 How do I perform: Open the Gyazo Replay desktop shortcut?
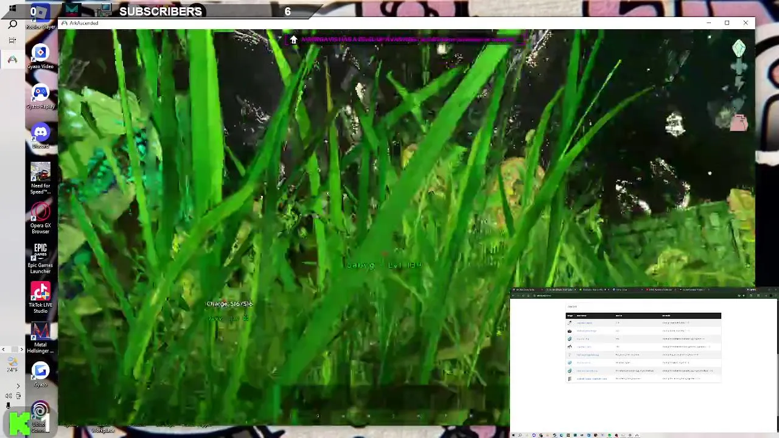[x=40, y=96]
